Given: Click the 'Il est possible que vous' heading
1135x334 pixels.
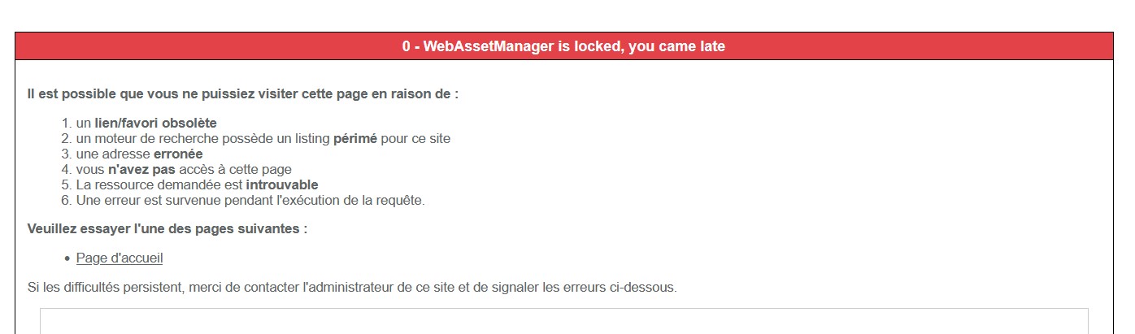Looking at the screenshot, I should [243, 93].
